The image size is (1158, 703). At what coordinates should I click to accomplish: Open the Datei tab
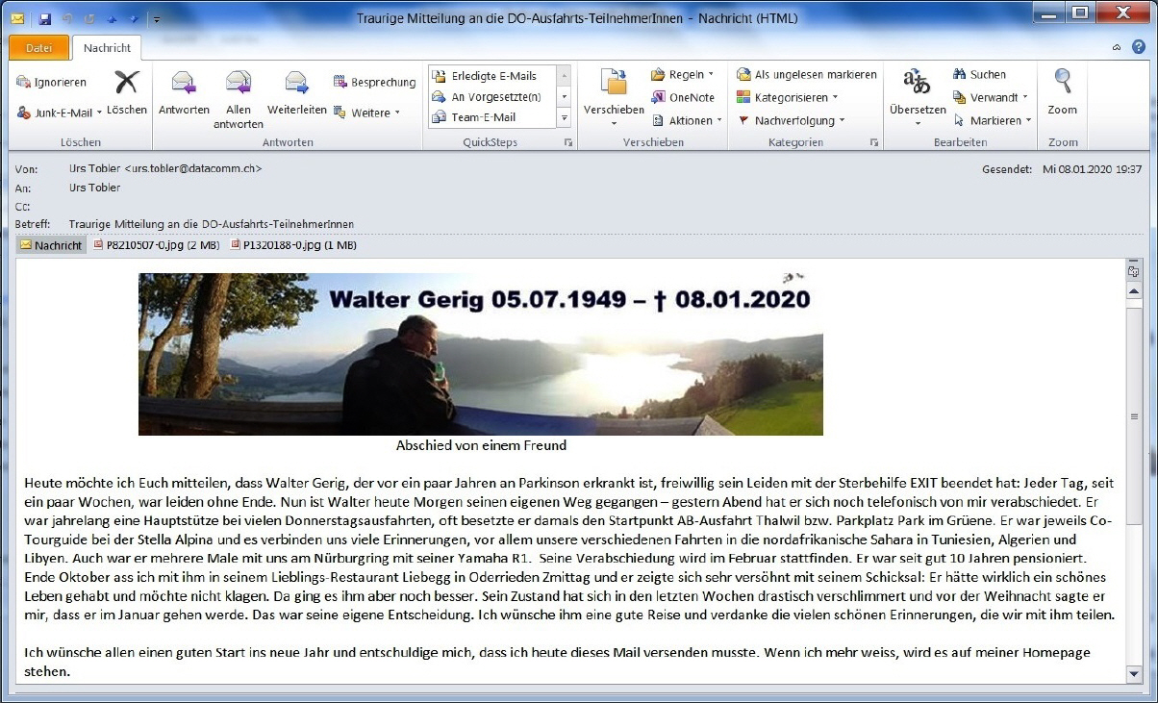click(x=38, y=47)
